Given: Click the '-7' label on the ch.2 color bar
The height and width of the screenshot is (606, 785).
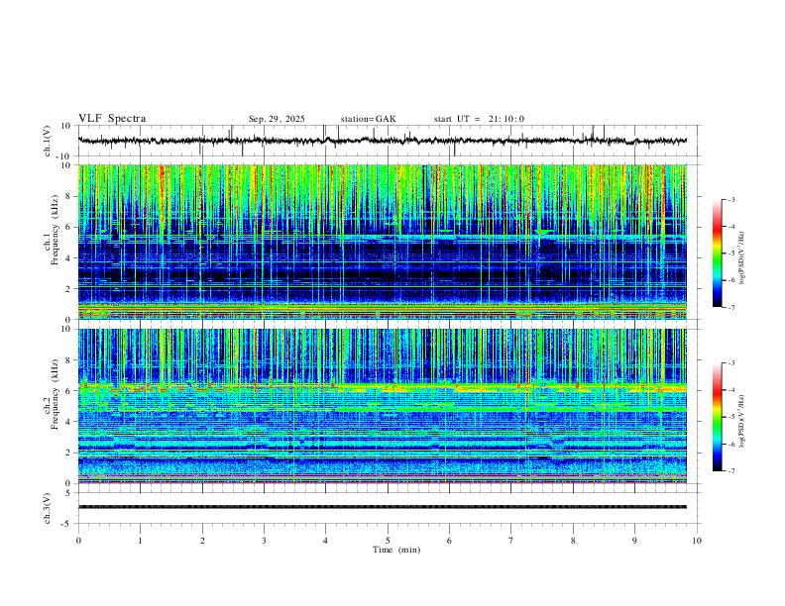Looking at the screenshot, I should tap(730, 471).
